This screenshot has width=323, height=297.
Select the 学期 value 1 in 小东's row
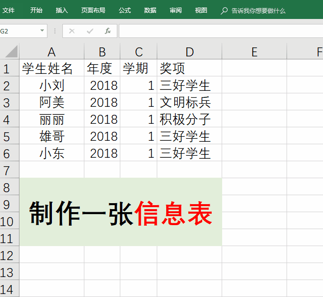pos(139,153)
